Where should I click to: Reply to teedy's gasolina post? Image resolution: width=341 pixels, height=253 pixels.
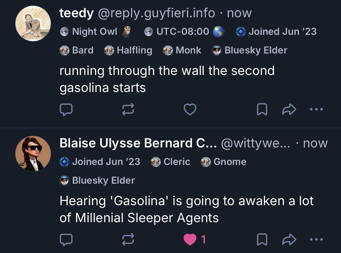[x=66, y=110]
